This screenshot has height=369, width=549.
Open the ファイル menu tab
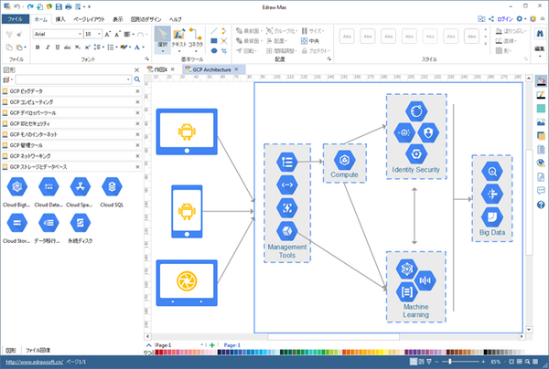coord(15,19)
